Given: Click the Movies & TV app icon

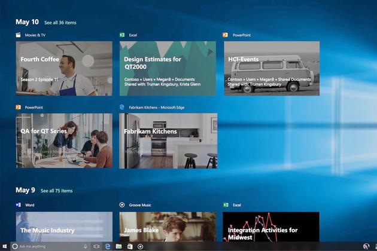Looking at the screenshot, I should pyautogui.click(x=19, y=35).
